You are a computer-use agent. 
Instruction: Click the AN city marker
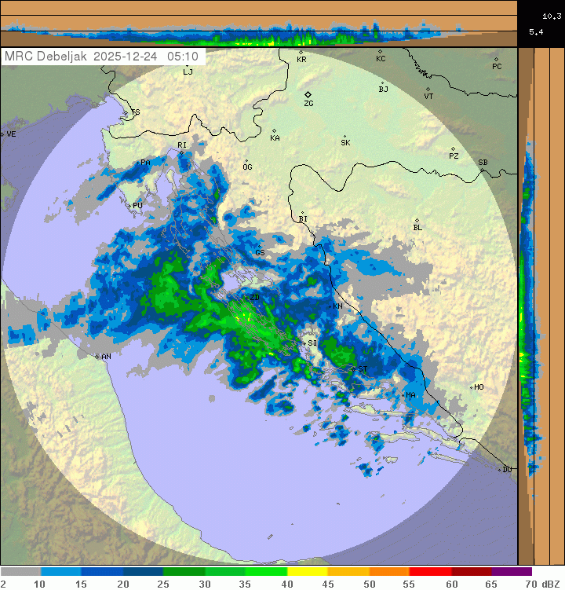click(x=97, y=356)
